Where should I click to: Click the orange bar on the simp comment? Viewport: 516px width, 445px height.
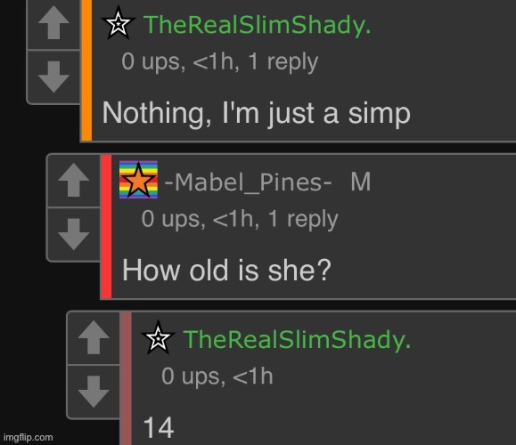[86, 70]
